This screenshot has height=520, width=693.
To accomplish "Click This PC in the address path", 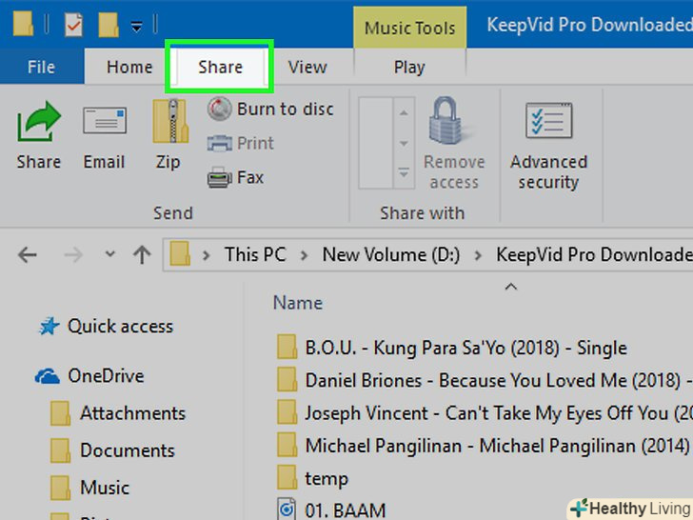I will 255,254.
